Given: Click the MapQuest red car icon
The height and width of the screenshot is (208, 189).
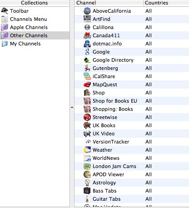Looking at the screenshot, I should (87, 84).
